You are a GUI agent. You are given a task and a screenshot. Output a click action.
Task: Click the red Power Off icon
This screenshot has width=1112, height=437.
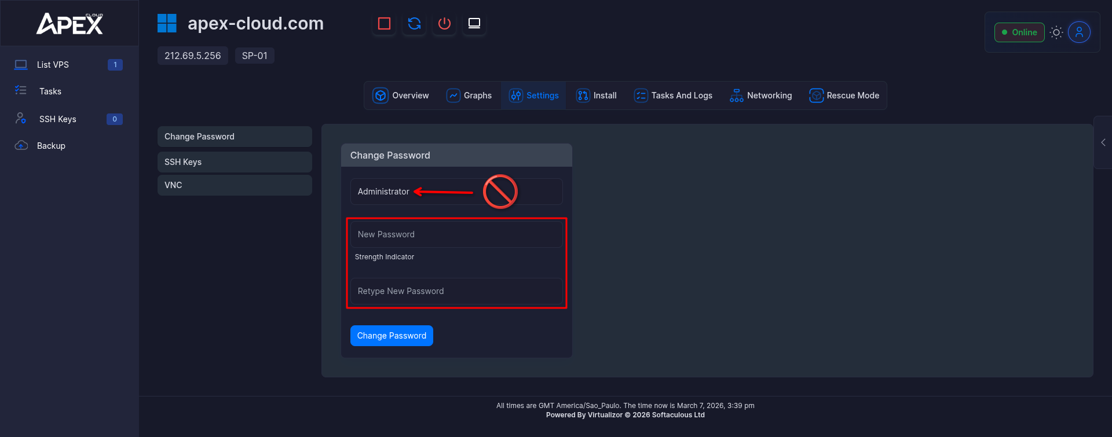pyautogui.click(x=444, y=24)
